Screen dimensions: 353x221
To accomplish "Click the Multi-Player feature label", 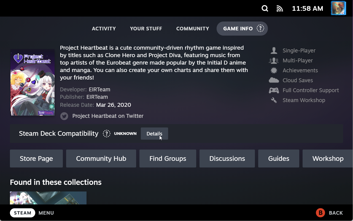I will tap(298, 60).
